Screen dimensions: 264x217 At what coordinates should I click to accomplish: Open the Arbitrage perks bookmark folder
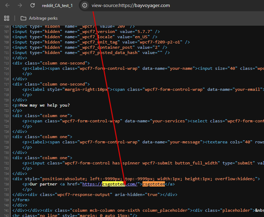[x=39, y=18]
